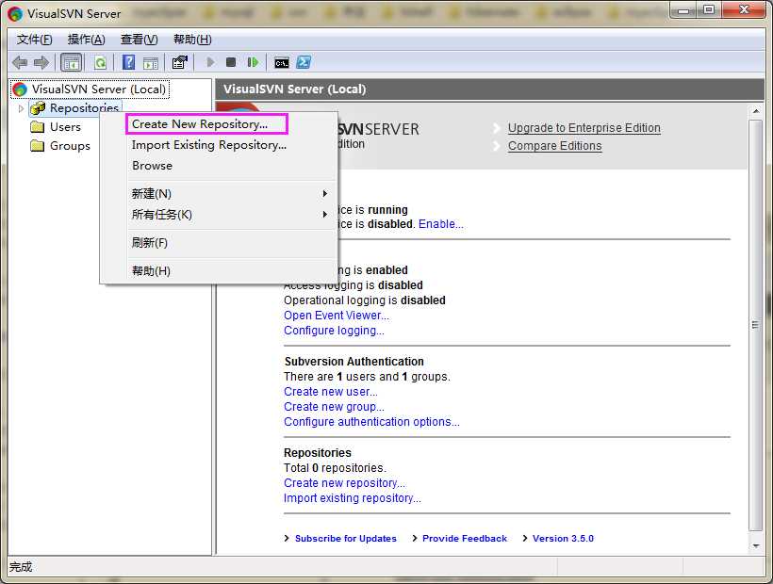
Task: Open Configure authentication options... link
Action: pos(371,422)
